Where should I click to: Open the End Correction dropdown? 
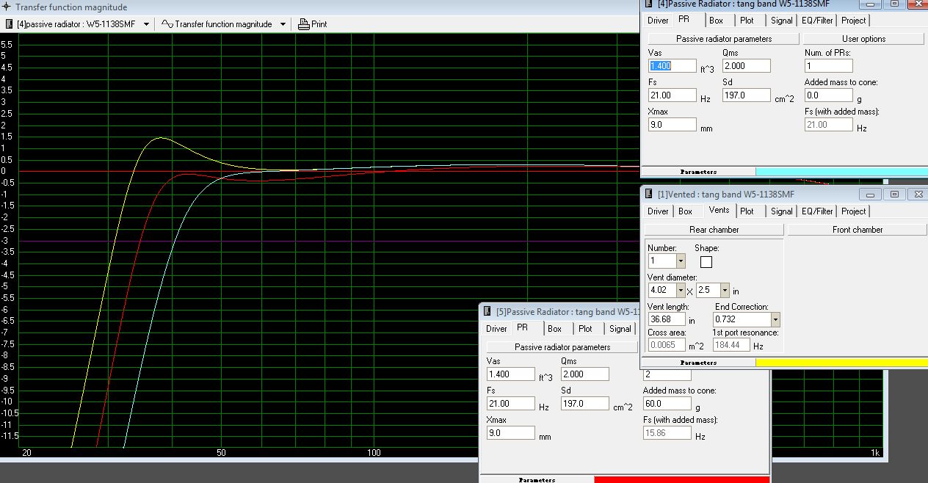pos(775,320)
